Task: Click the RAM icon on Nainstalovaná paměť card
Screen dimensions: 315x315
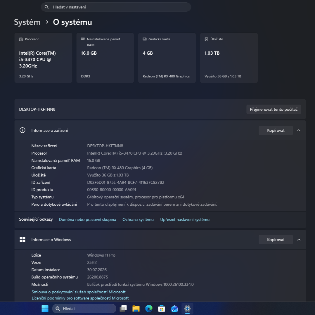Action: pos(83,39)
